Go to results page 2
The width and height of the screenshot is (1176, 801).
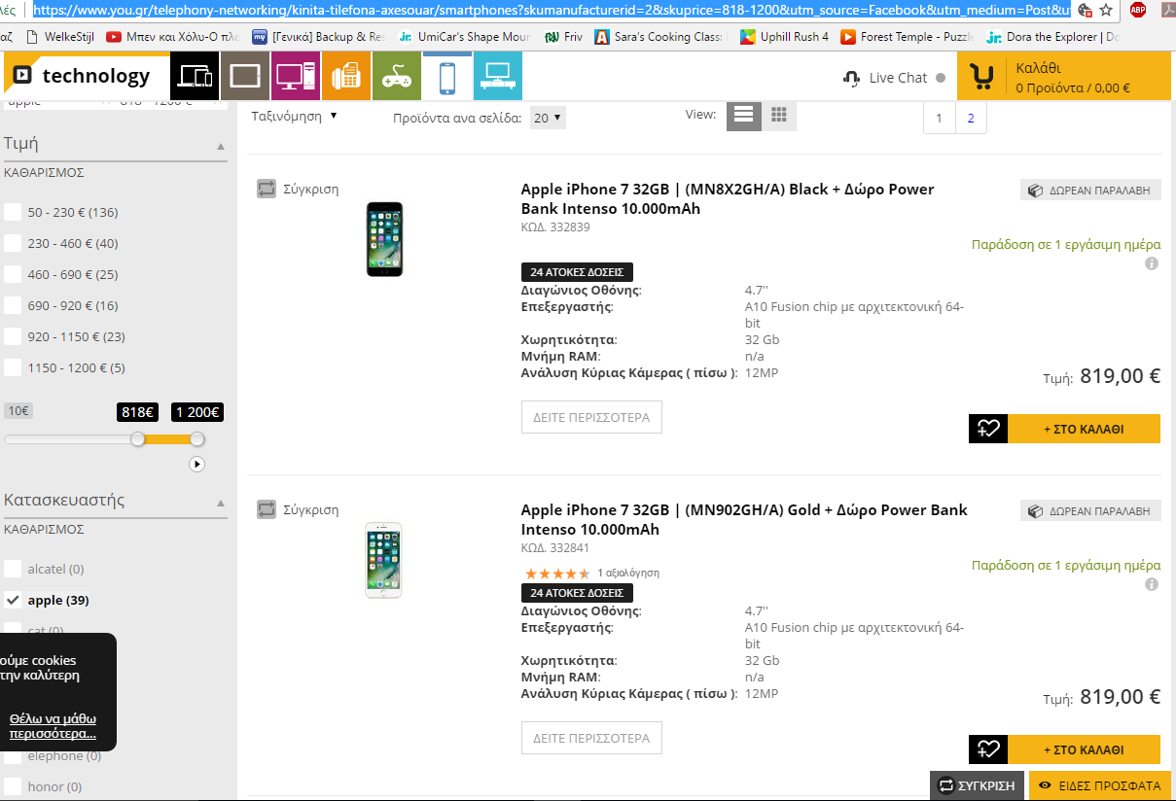pyautogui.click(x=971, y=119)
